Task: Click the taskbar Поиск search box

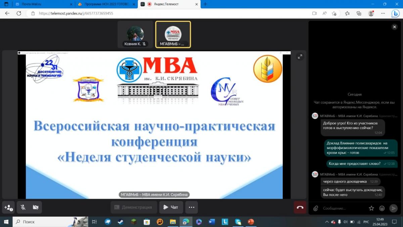Action: [50, 222]
